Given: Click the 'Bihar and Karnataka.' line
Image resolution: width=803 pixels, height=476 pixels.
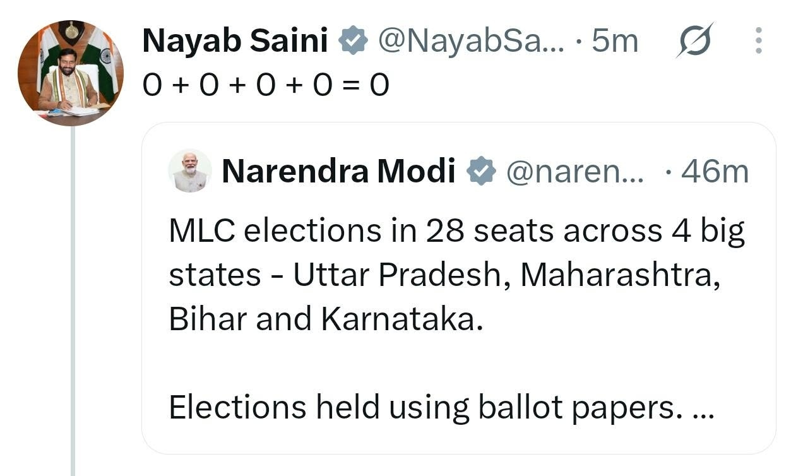Looking at the screenshot, I should coord(326,319).
